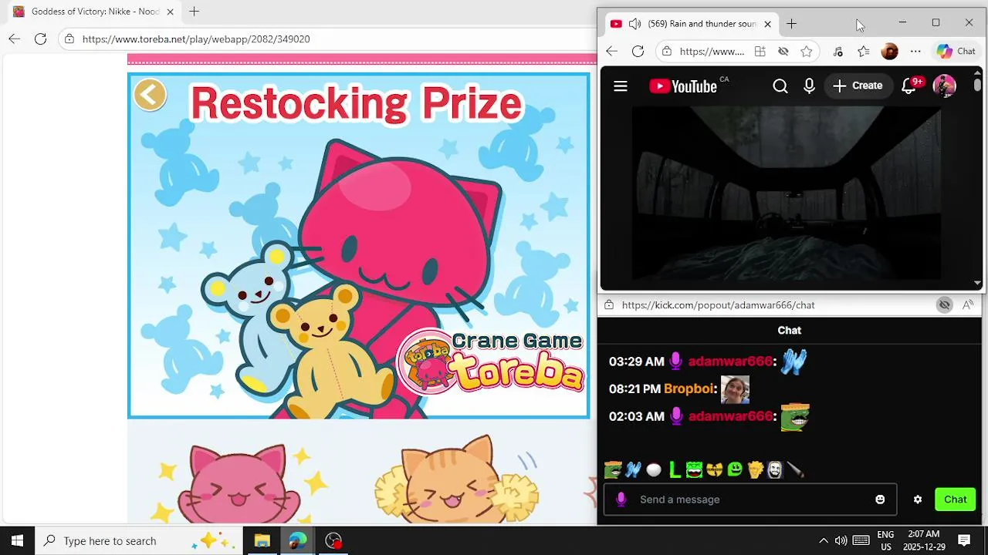Screen dimensions: 988x555
Task: Click Bropboi username in chat
Action: [690, 389]
